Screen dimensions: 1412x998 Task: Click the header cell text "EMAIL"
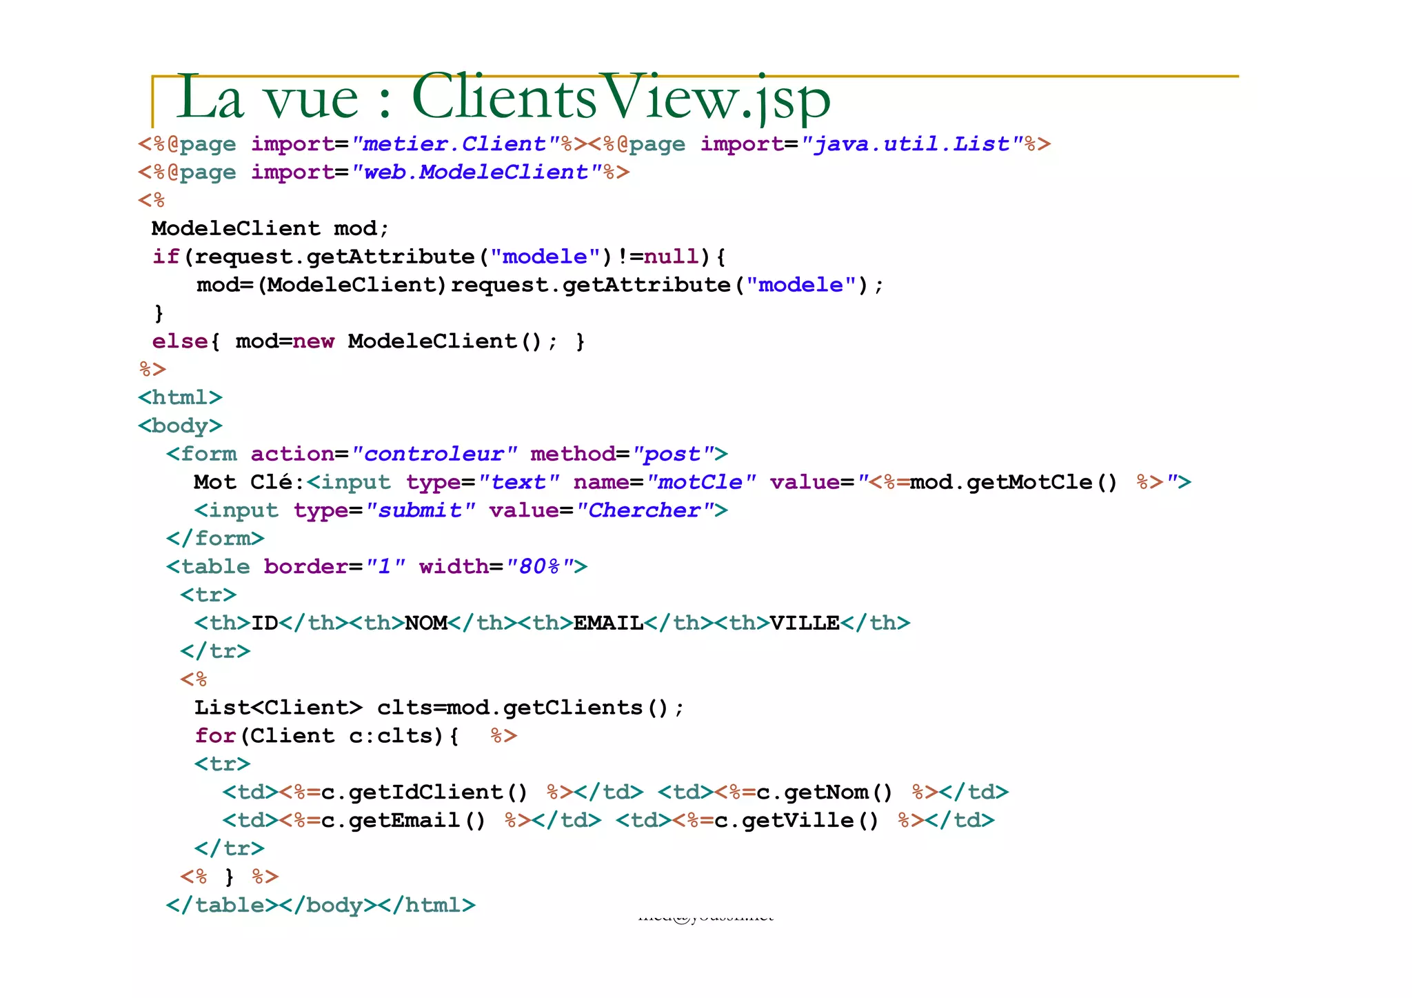pyautogui.click(x=609, y=623)
